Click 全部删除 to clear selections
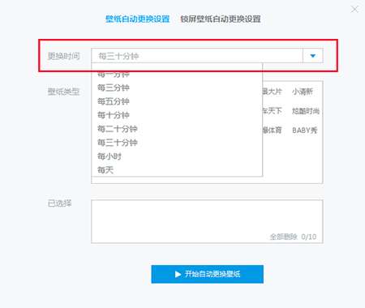Screen dimensions: 365x308 pos(283,237)
